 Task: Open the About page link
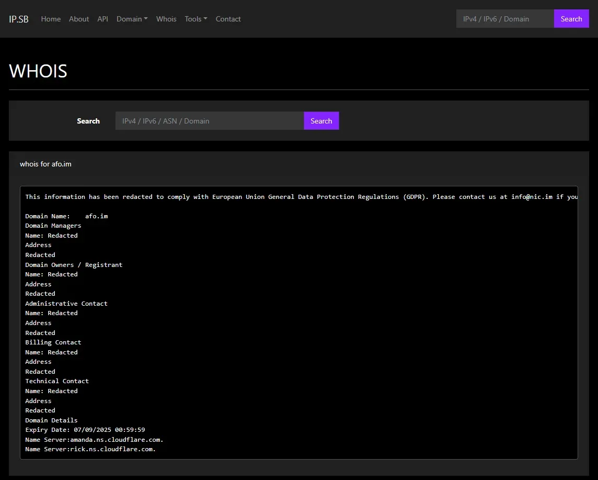click(x=79, y=19)
